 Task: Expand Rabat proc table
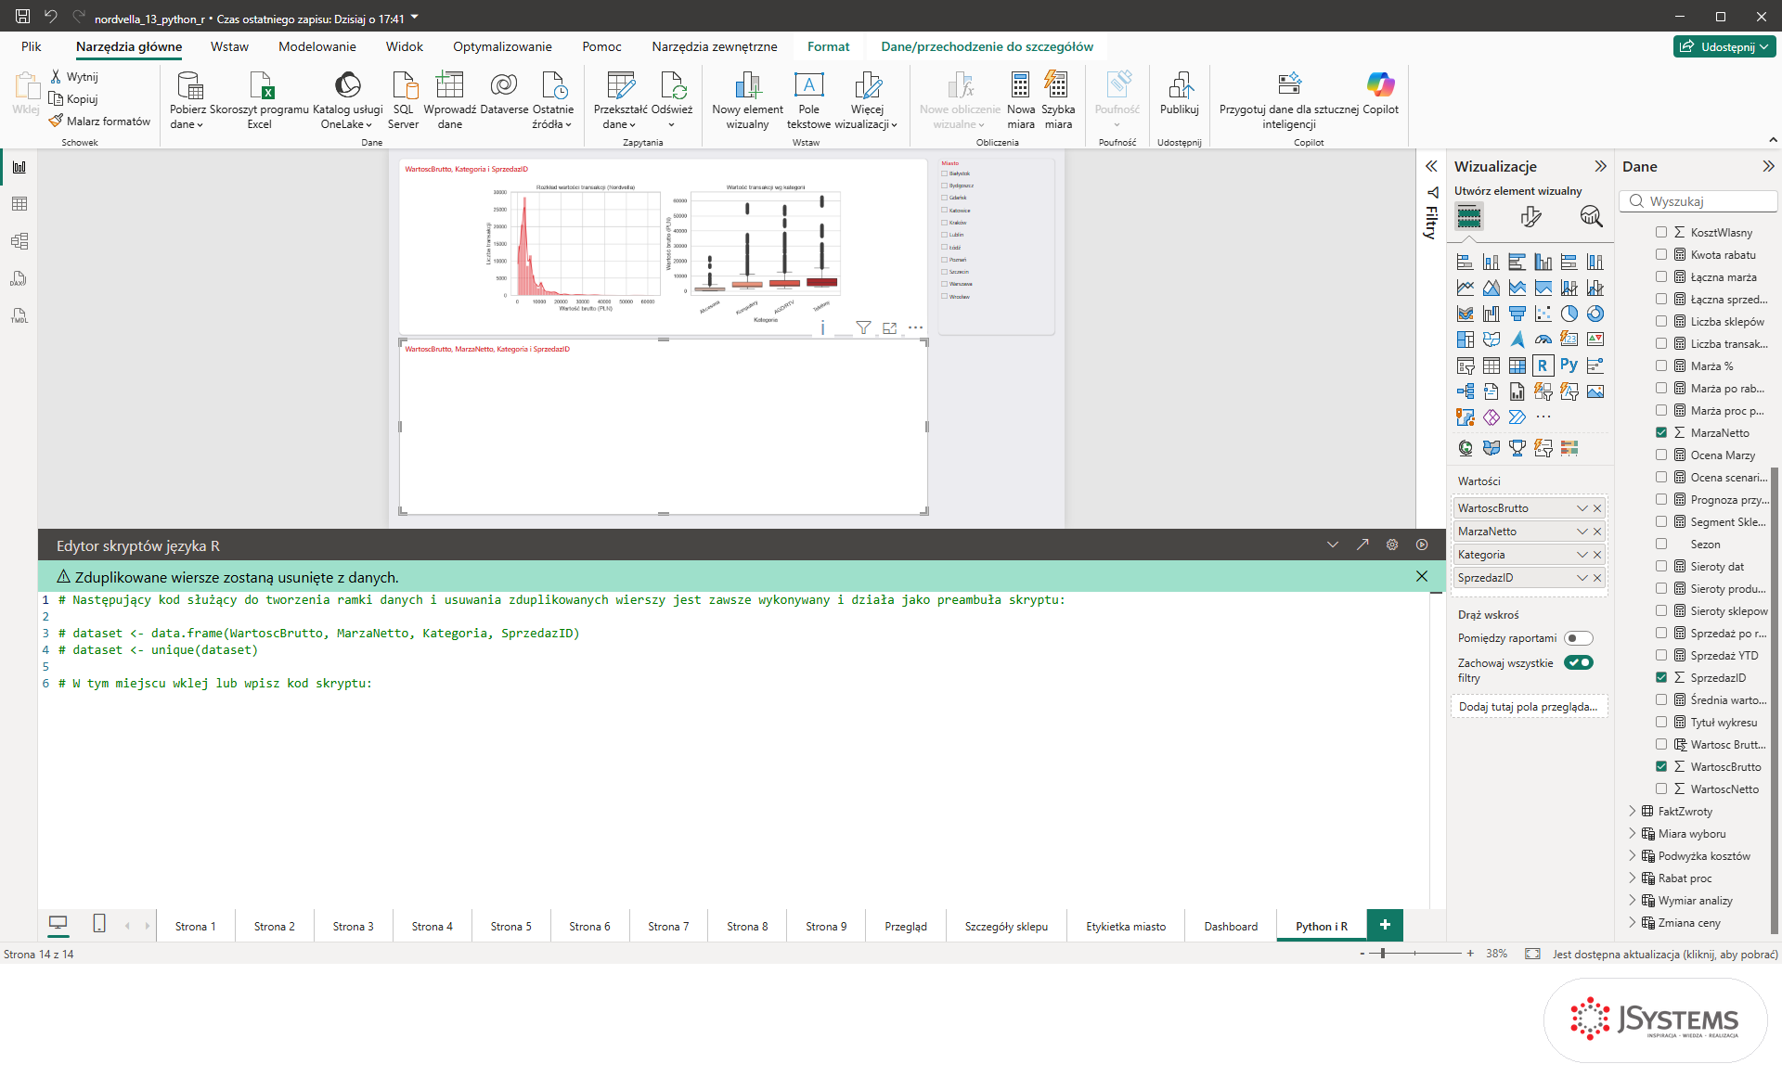coord(1633,878)
